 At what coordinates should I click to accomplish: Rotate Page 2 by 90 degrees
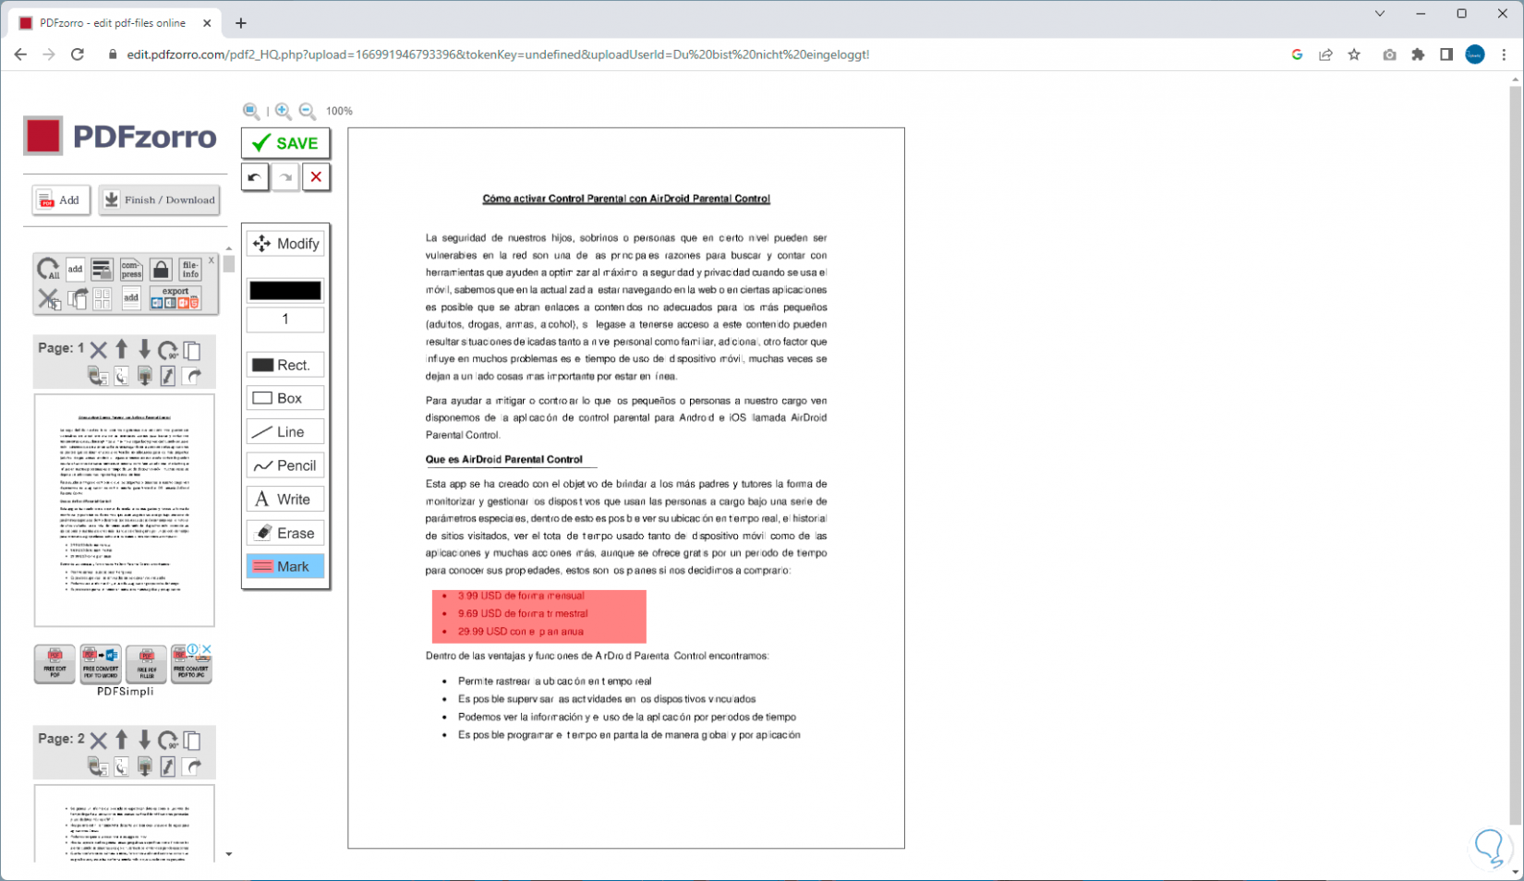(168, 741)
